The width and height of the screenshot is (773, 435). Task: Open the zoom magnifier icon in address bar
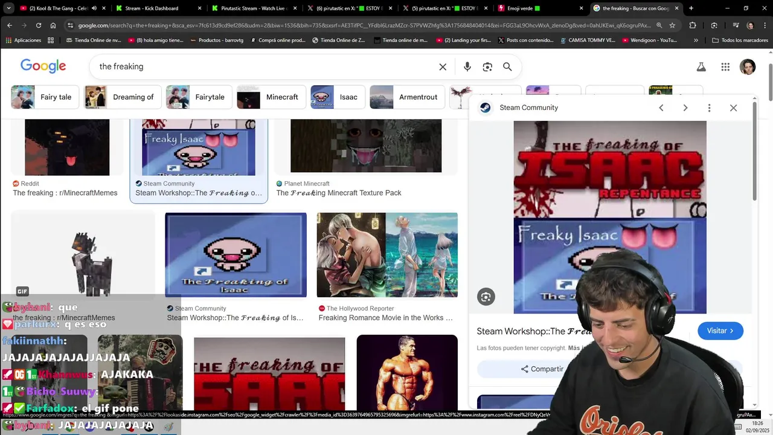pyautogui.click(x=659, y=25)
